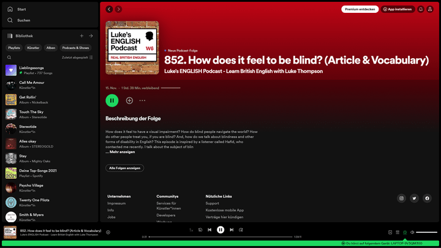Skip to next track
This screenshot has height=248, width=441.
[232, 230]
